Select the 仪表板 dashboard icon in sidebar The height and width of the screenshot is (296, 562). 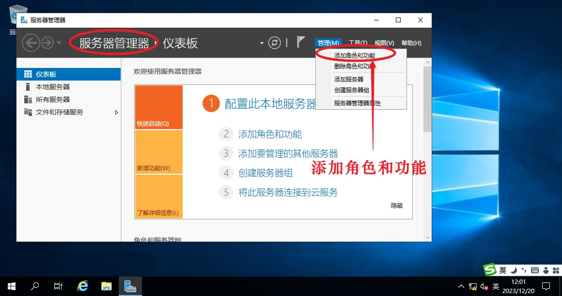pos(28,74)
